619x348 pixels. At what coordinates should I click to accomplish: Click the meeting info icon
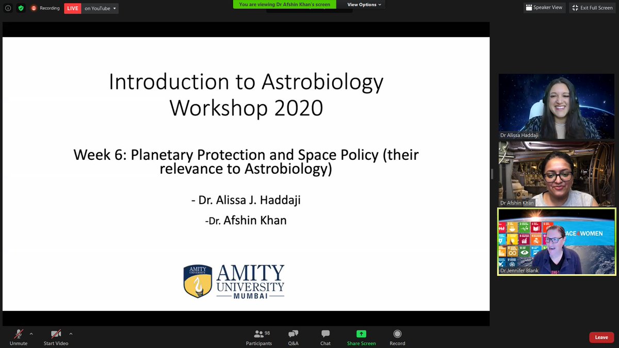(8, 8)
